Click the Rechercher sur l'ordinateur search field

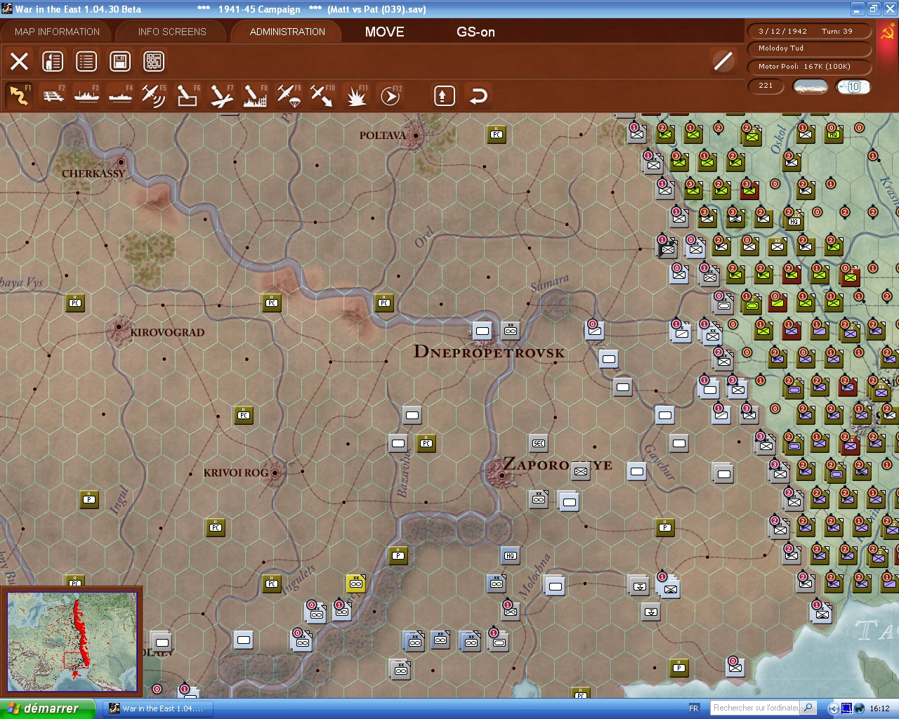click(756, 708)
